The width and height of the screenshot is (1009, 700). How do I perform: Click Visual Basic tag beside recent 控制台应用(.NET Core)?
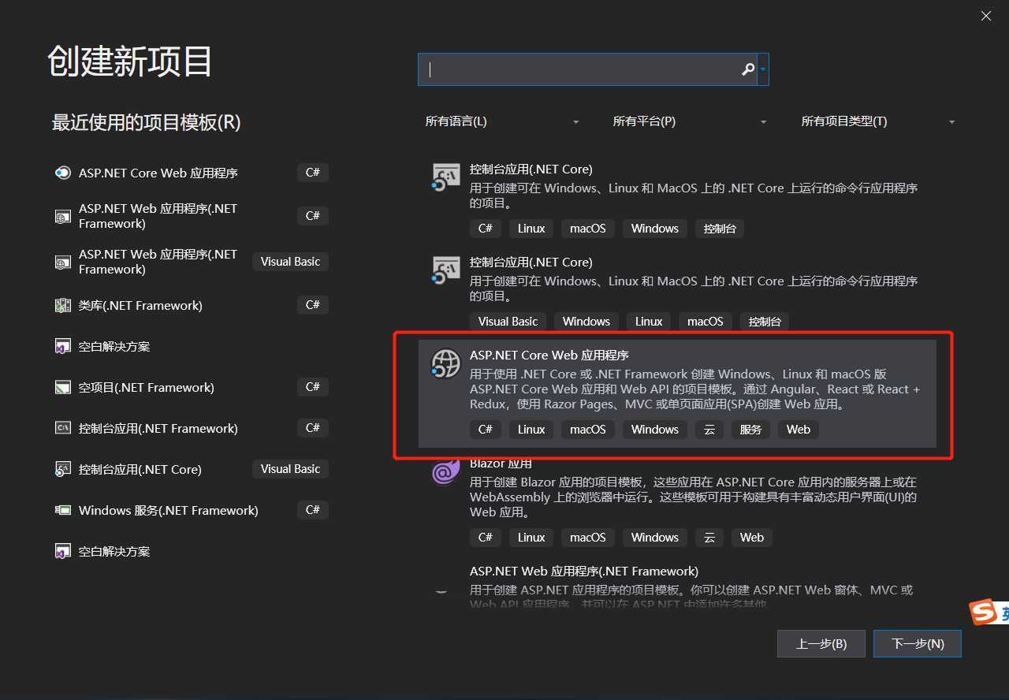click(x=290, y=468)
